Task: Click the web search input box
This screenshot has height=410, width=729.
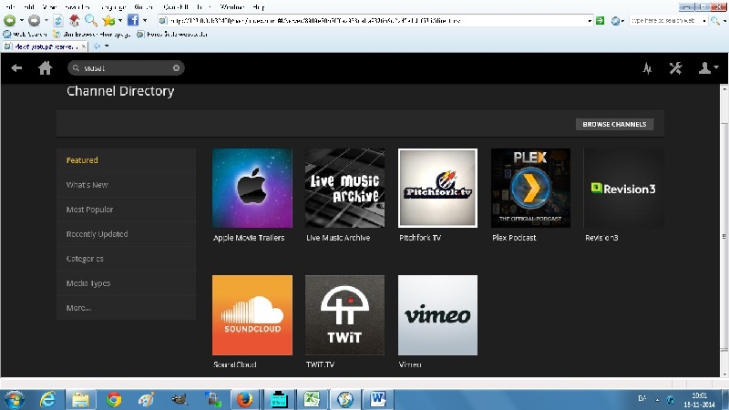Action: (x=665, y=20)
